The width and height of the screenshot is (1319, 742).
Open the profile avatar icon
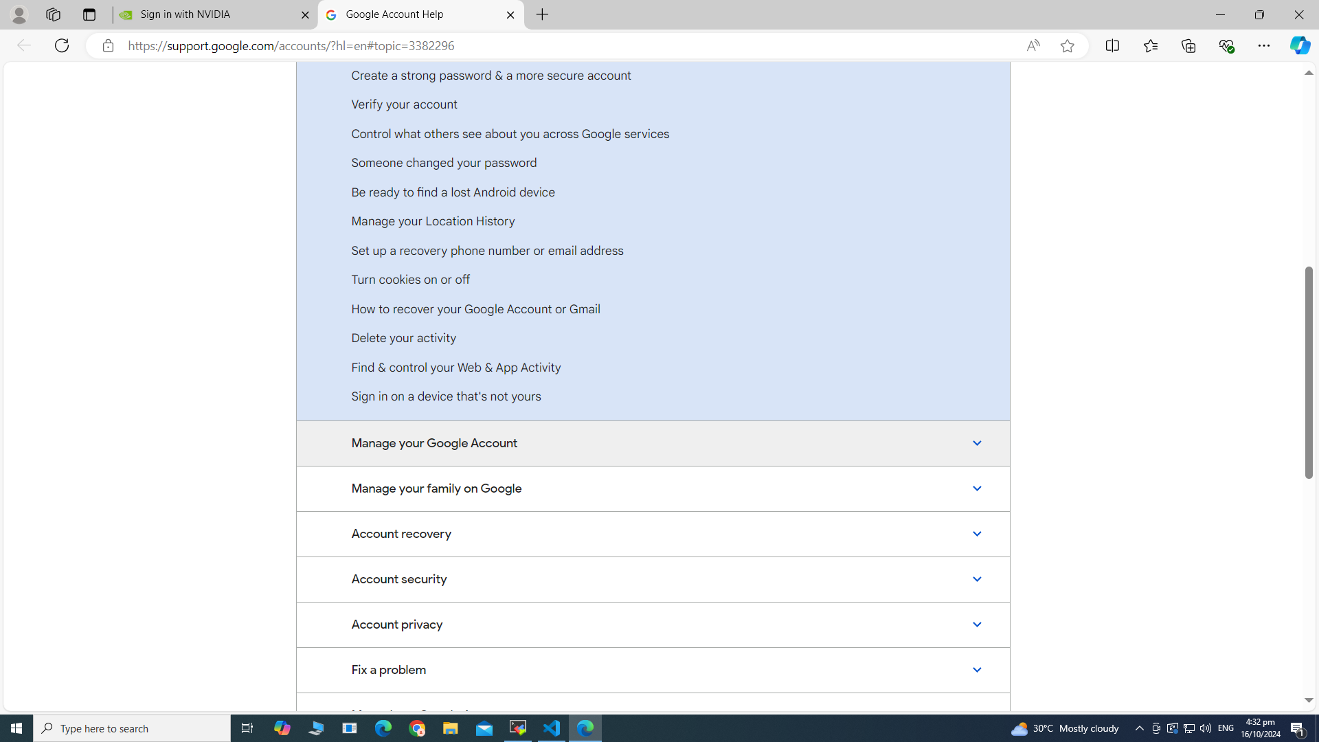point(19,14)
